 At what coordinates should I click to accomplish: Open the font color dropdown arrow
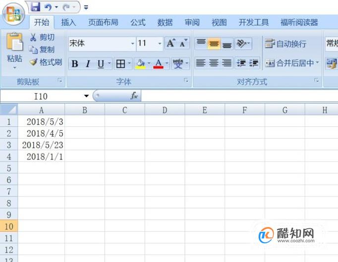pos(167,63)
